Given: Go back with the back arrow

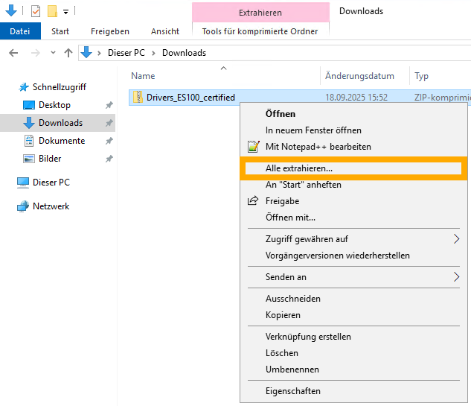Looking at the screenshot, I should pos(13,53).
